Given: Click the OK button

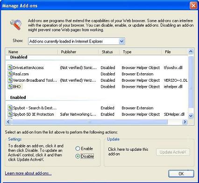Looking at the screenshot, I should (181, 174).
